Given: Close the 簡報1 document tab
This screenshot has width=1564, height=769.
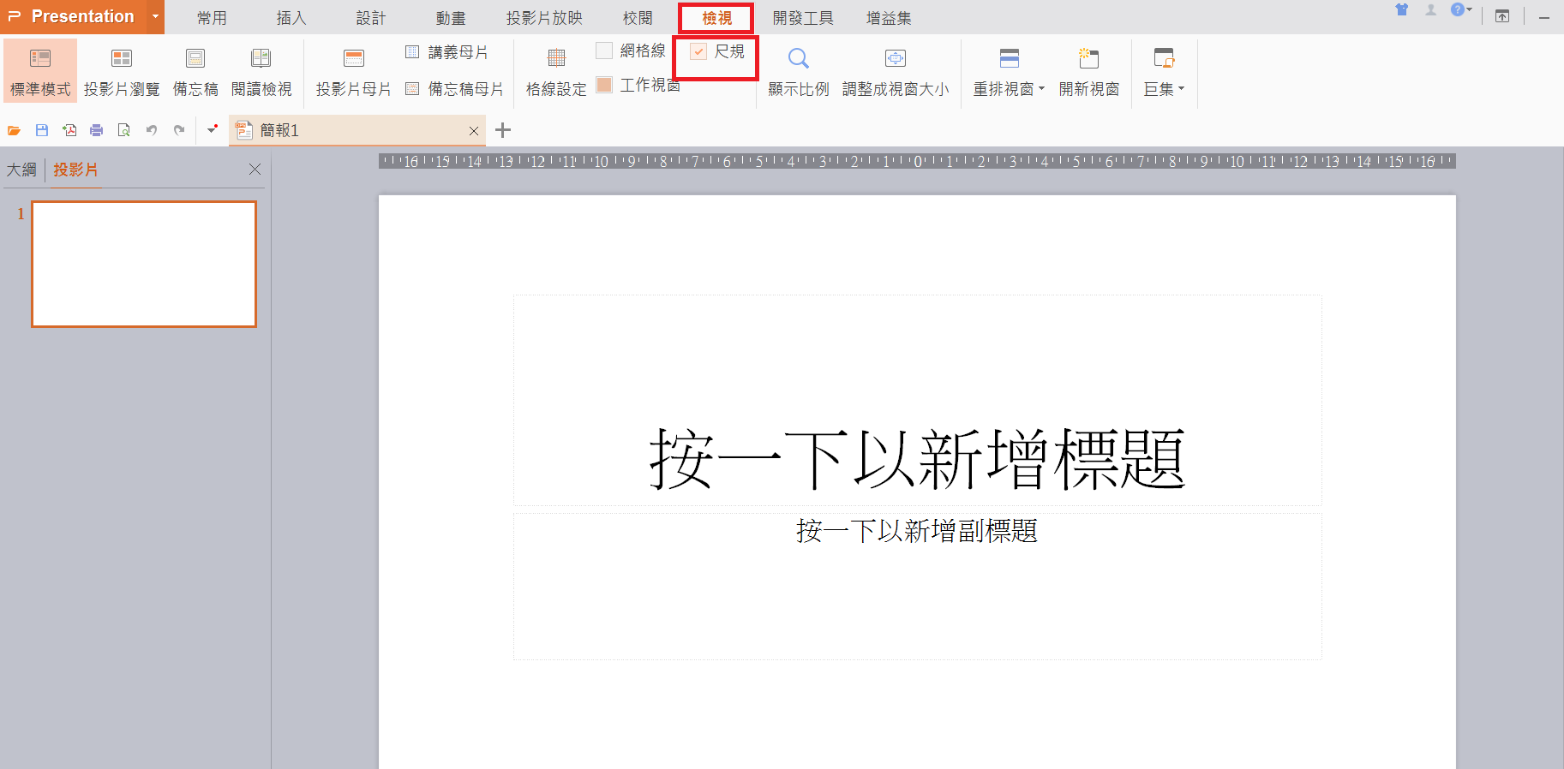Looking at the screenshot, I should coord(474,131).
